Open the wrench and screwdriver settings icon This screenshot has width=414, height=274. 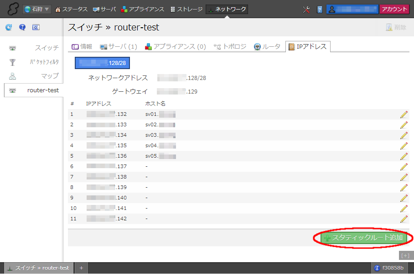(306, 9)
